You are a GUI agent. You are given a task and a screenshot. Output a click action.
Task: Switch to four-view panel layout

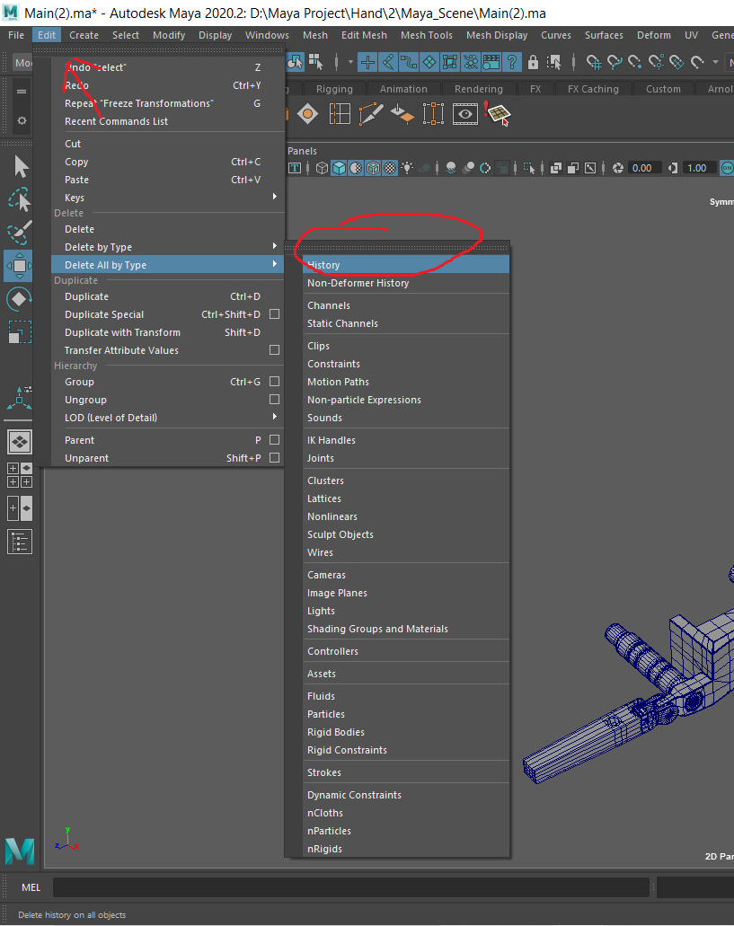(20, 475)
